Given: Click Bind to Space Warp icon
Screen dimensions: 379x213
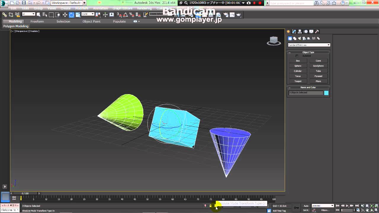Looking at the screenshot, I should 17,14.
